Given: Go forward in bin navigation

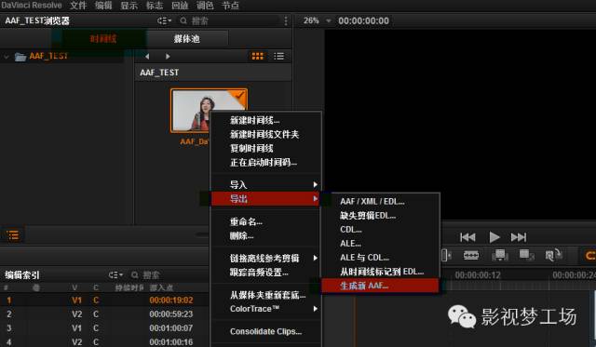Looking at the screenshot, I should [x=168, y=56].
